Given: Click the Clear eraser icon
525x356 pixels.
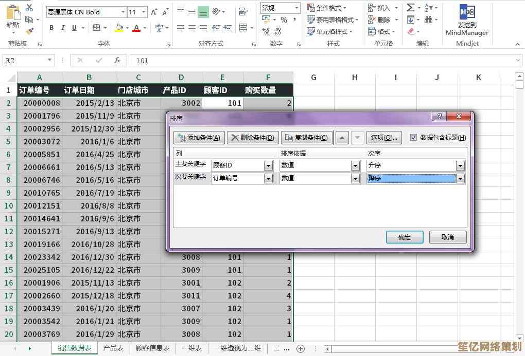Looking at the screenshot, I should click(x=411, y=31).
